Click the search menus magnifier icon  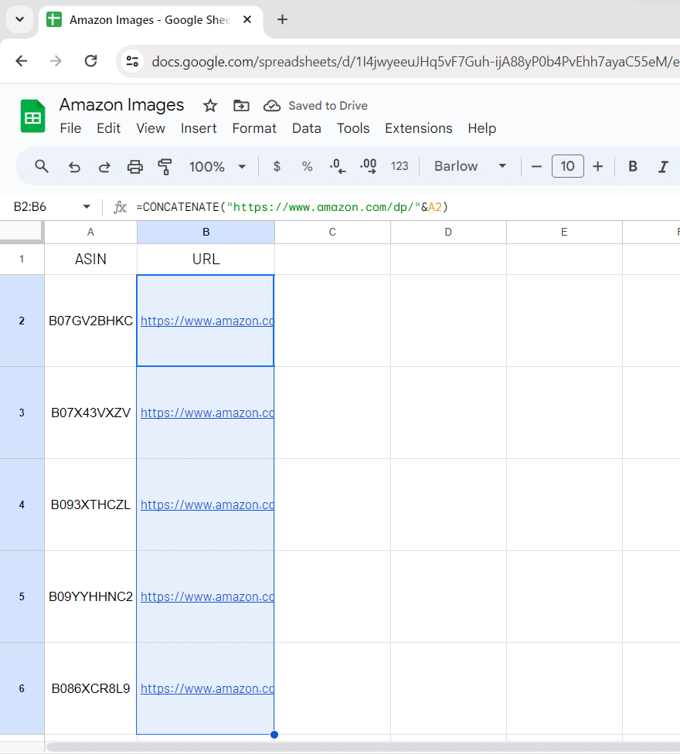pyautogui.click(x=42, y=166)
